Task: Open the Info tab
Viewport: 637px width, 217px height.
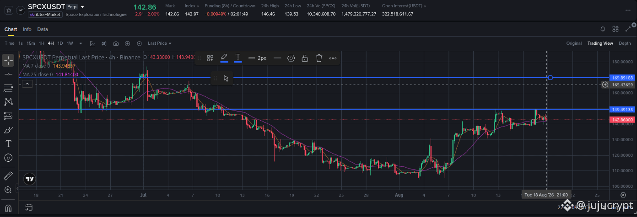Action: pos(27,29)
